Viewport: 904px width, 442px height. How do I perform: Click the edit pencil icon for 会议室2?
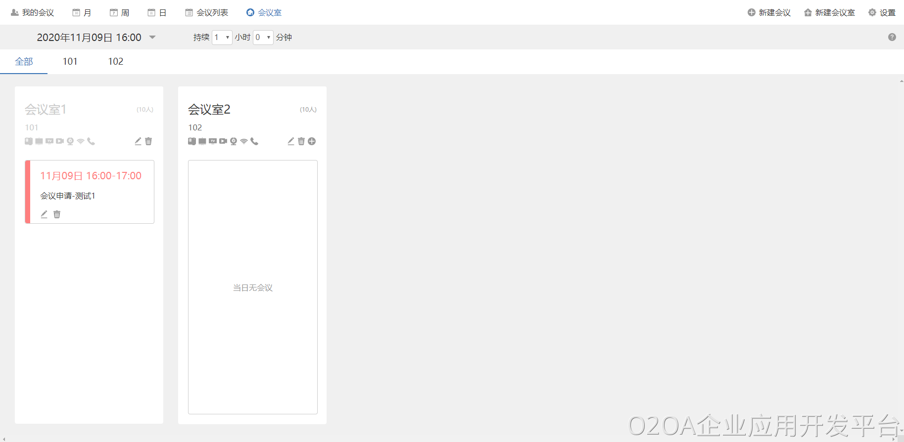(291, 141)
